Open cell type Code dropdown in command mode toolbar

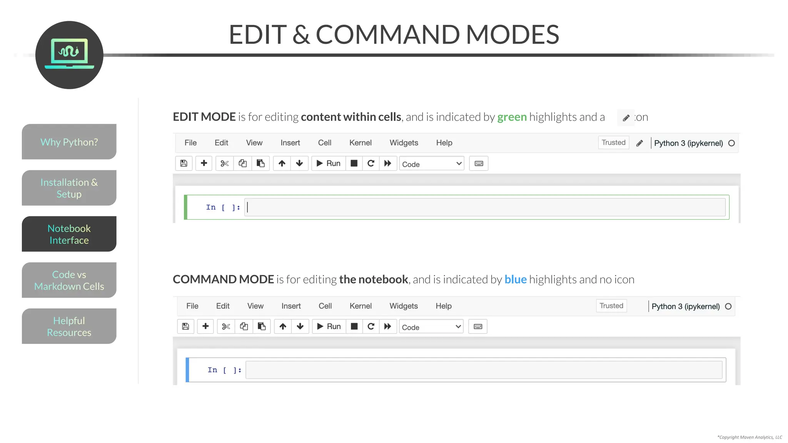click(431, 327)
